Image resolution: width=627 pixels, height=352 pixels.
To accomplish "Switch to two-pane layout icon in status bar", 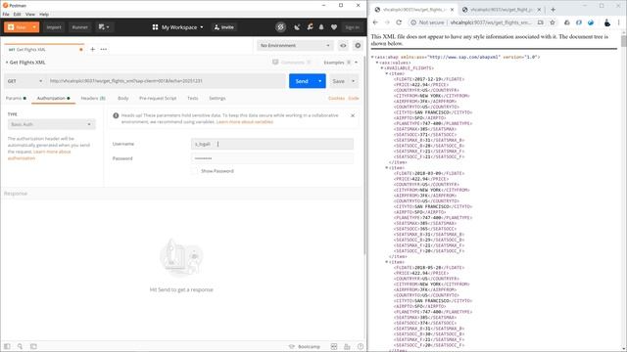I will coord(334,346).
